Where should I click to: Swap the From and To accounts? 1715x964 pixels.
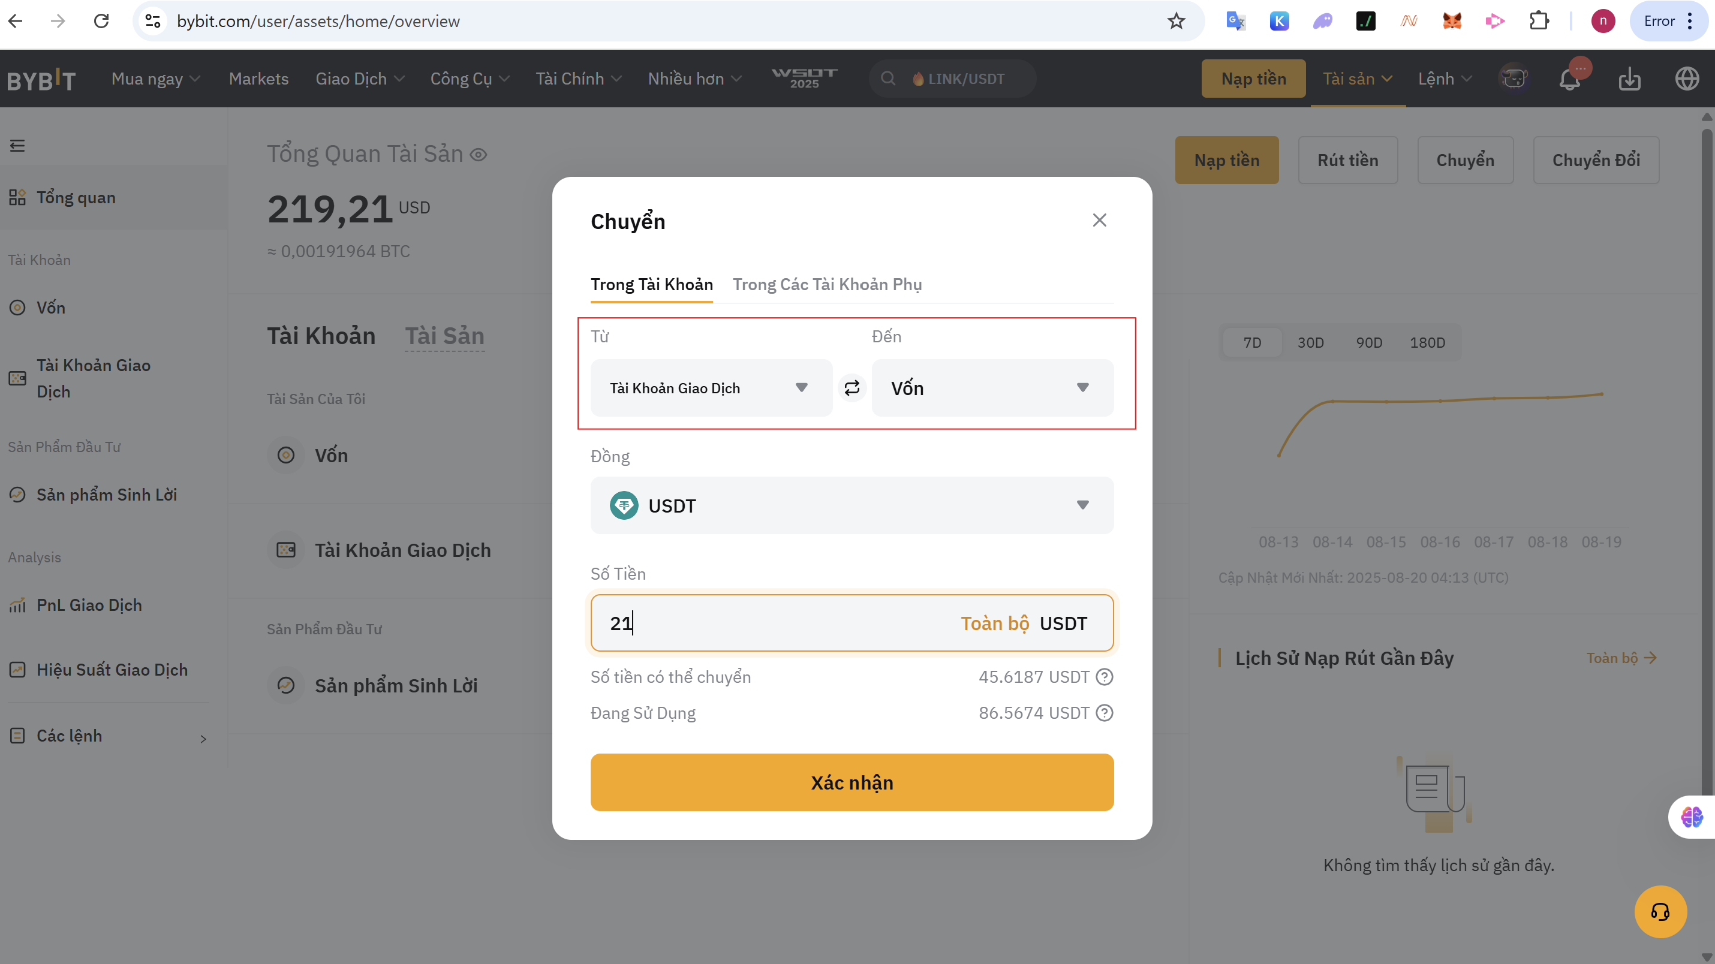(x=852, y=388)
